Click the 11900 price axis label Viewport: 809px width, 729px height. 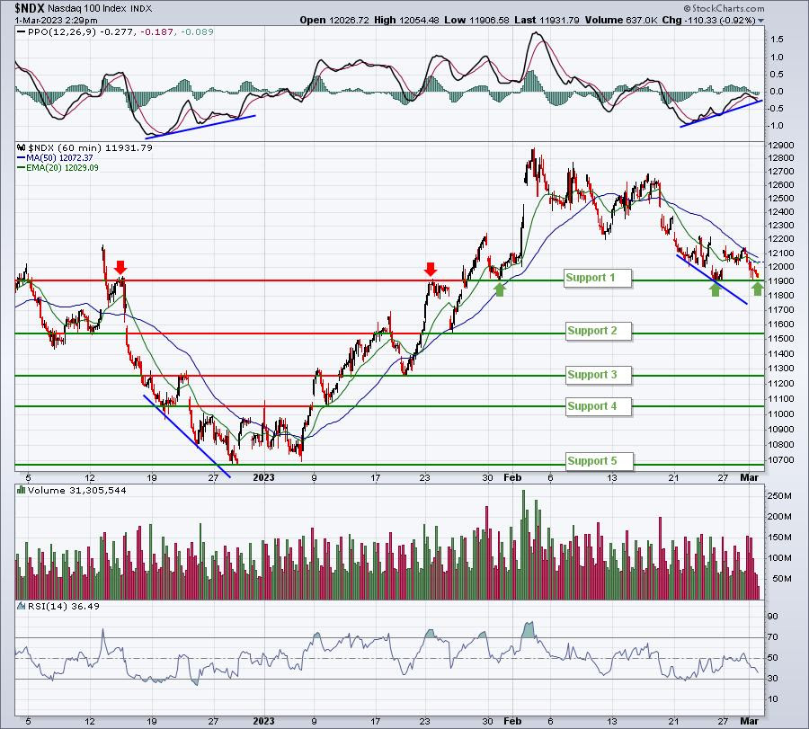pyautogui.click(x=779, y=280)
